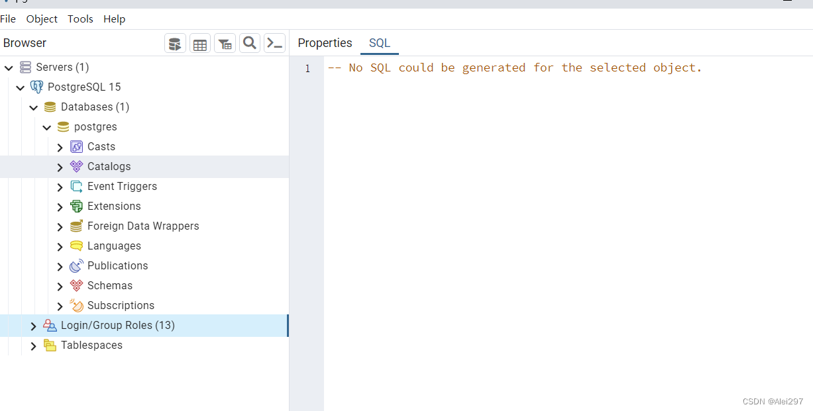
Task: Click the Filtered Rows toolbar icon
Action: [x=225, y=44]
